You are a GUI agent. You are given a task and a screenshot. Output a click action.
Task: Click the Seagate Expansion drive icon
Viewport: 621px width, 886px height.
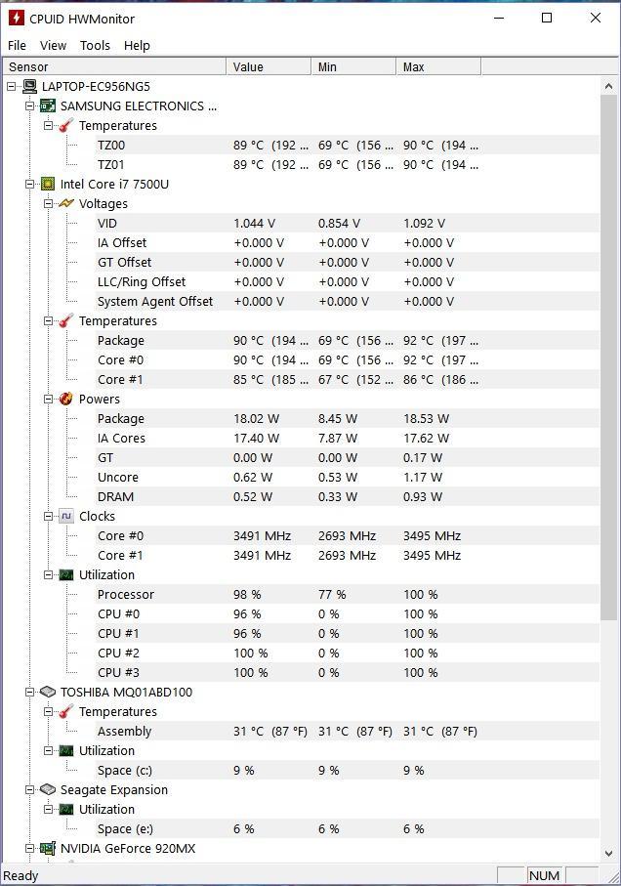pos(48,789)
